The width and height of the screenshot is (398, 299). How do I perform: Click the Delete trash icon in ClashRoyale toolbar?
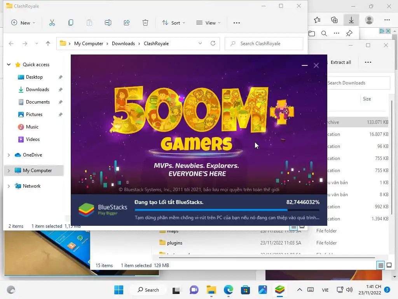tap(145, 23)
